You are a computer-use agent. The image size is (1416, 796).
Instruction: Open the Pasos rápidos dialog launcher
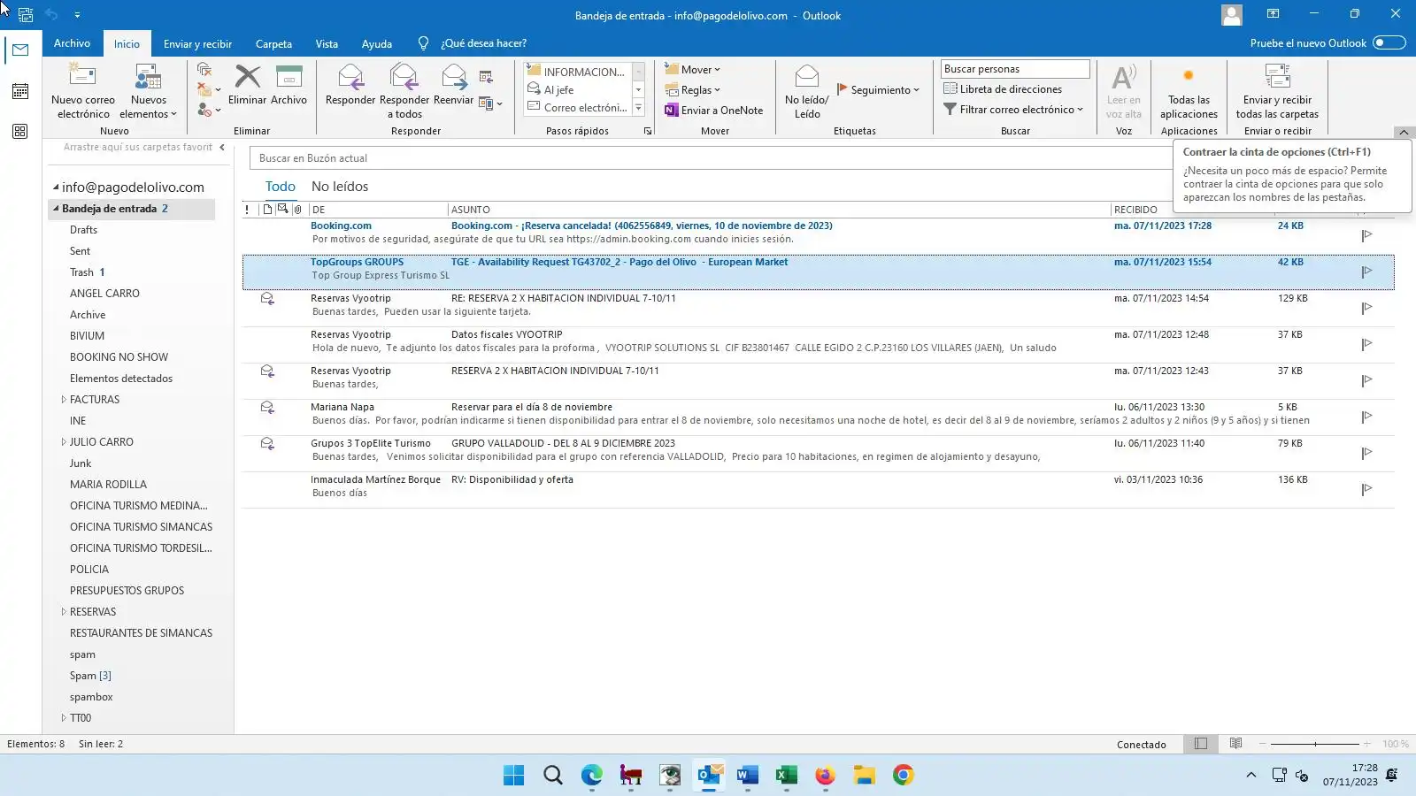[648, 131]
